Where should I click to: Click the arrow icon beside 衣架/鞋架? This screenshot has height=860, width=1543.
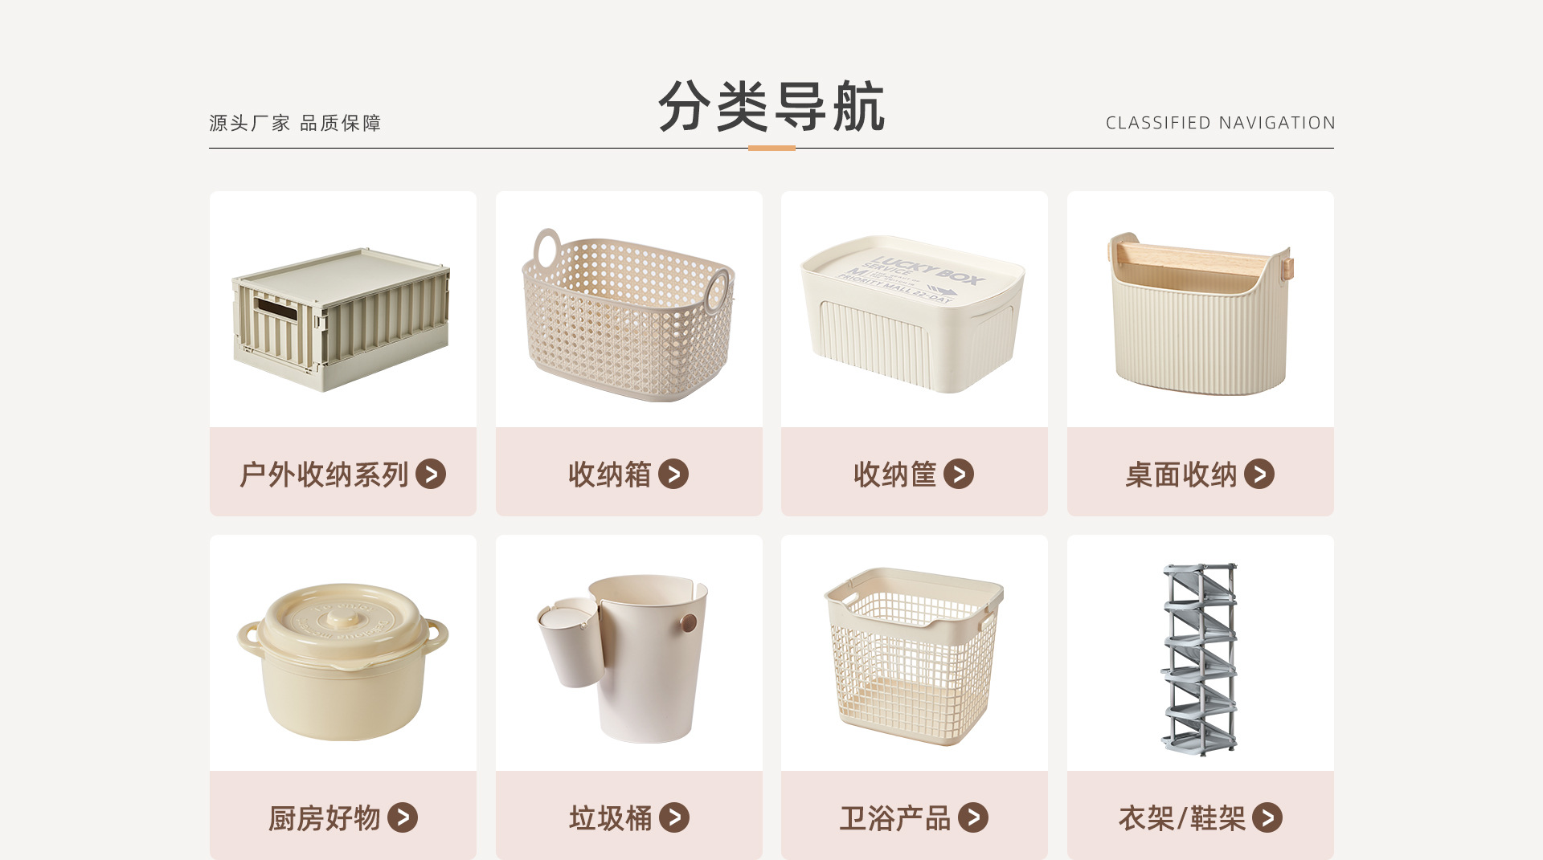[1267, 817]
